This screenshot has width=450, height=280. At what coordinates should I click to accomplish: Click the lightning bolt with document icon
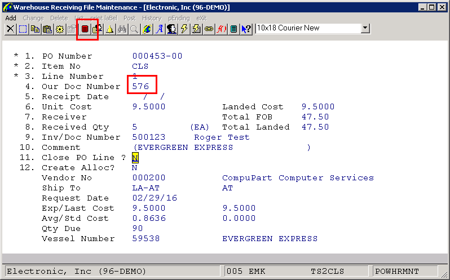[x=196, y=29]
